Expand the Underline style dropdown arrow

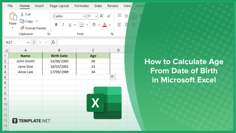pos(75,25)
